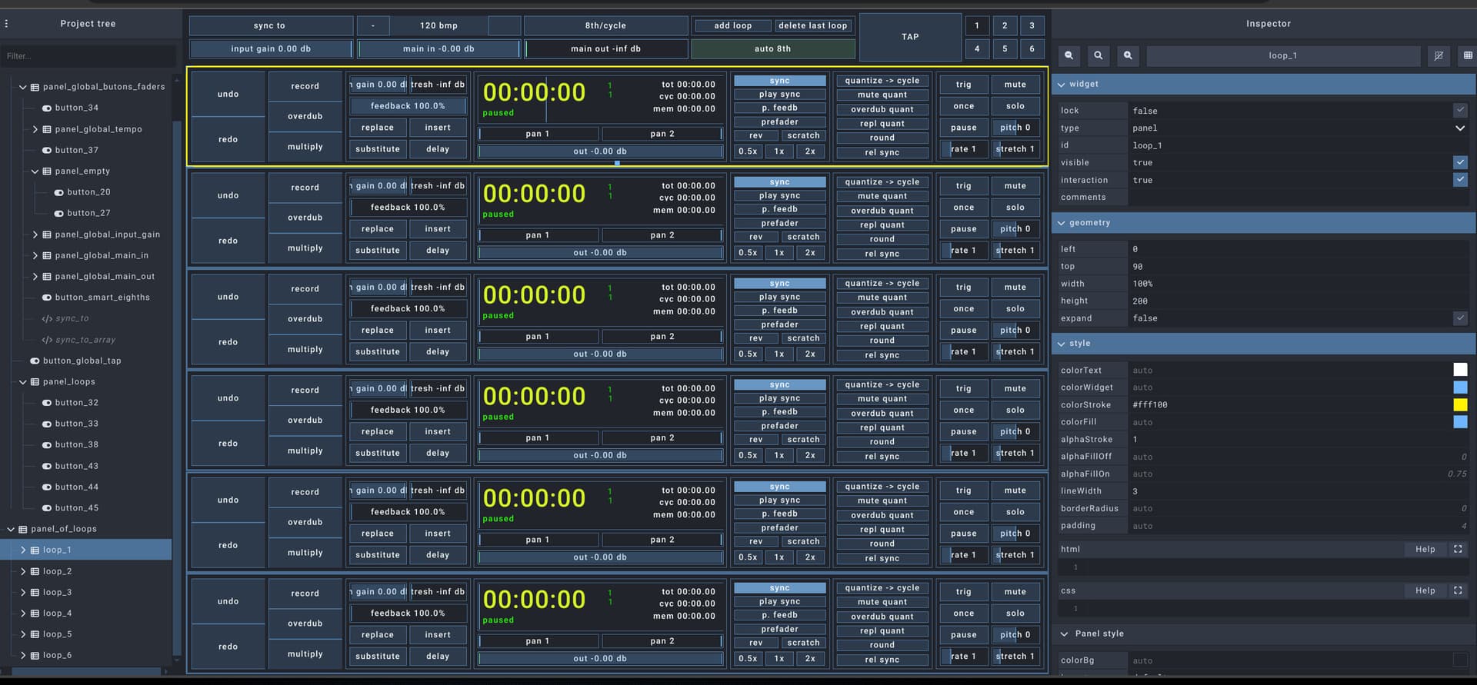Click the zoom reset magnifier in Inspector
Image resolution: width=1477 pixels, height=685 pixels.
[1098, 55]
